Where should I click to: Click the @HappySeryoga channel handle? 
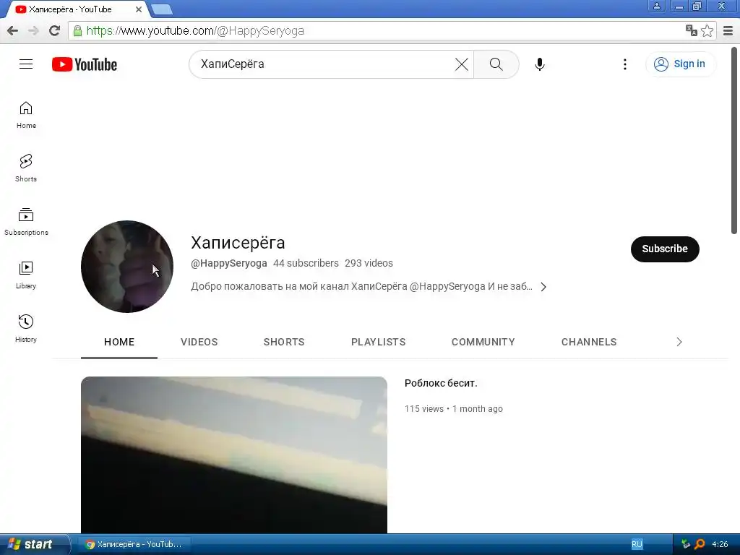(229, 263)
